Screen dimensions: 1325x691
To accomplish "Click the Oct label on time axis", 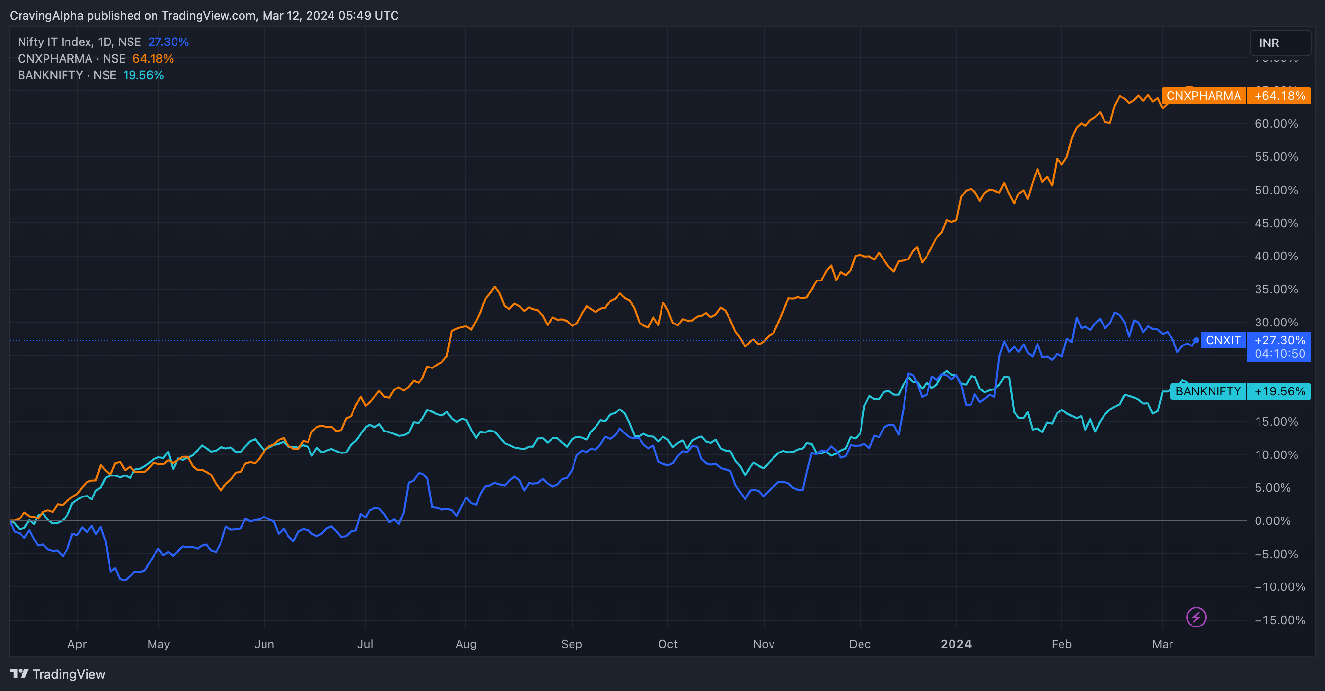I will (x=668, y=644).
